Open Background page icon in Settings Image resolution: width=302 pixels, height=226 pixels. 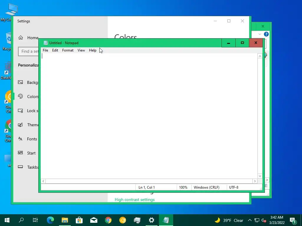pos(20,82)
